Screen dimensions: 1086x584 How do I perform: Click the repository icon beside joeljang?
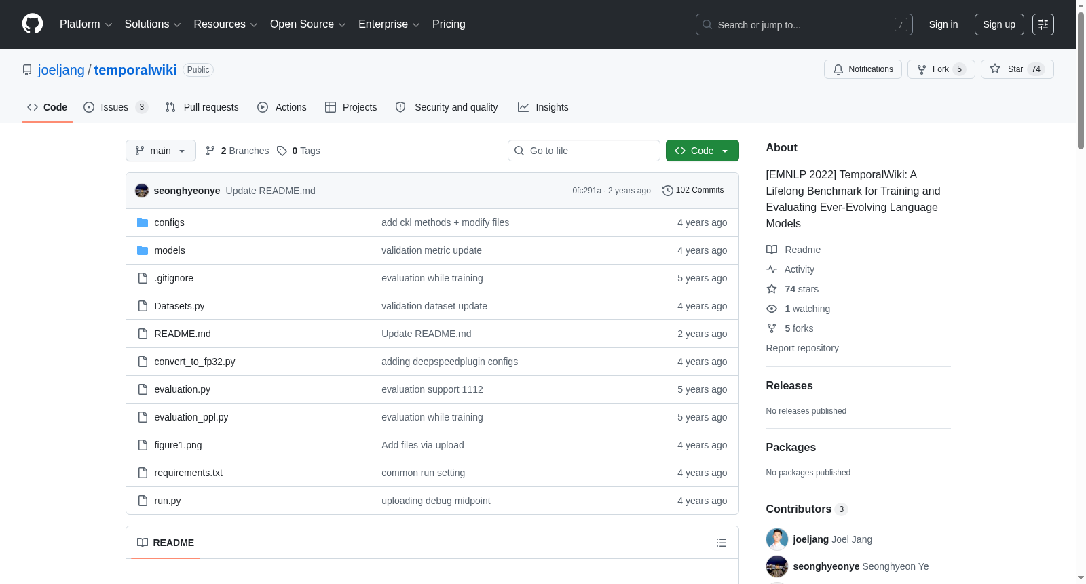coord(27,70)
